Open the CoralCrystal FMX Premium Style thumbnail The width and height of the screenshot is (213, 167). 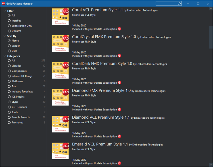click(60, 44)
